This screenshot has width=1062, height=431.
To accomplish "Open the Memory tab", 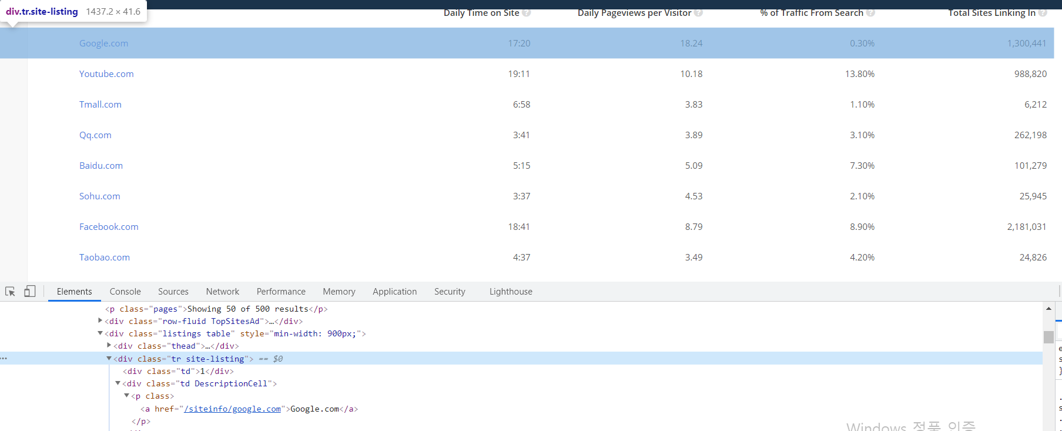I will (339, 292).
